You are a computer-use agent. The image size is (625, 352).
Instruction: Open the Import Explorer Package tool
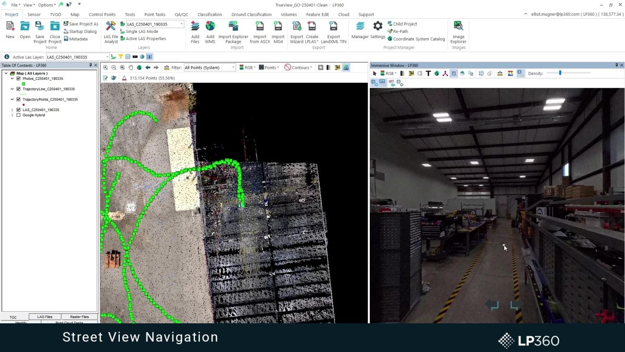coord(233,31)
